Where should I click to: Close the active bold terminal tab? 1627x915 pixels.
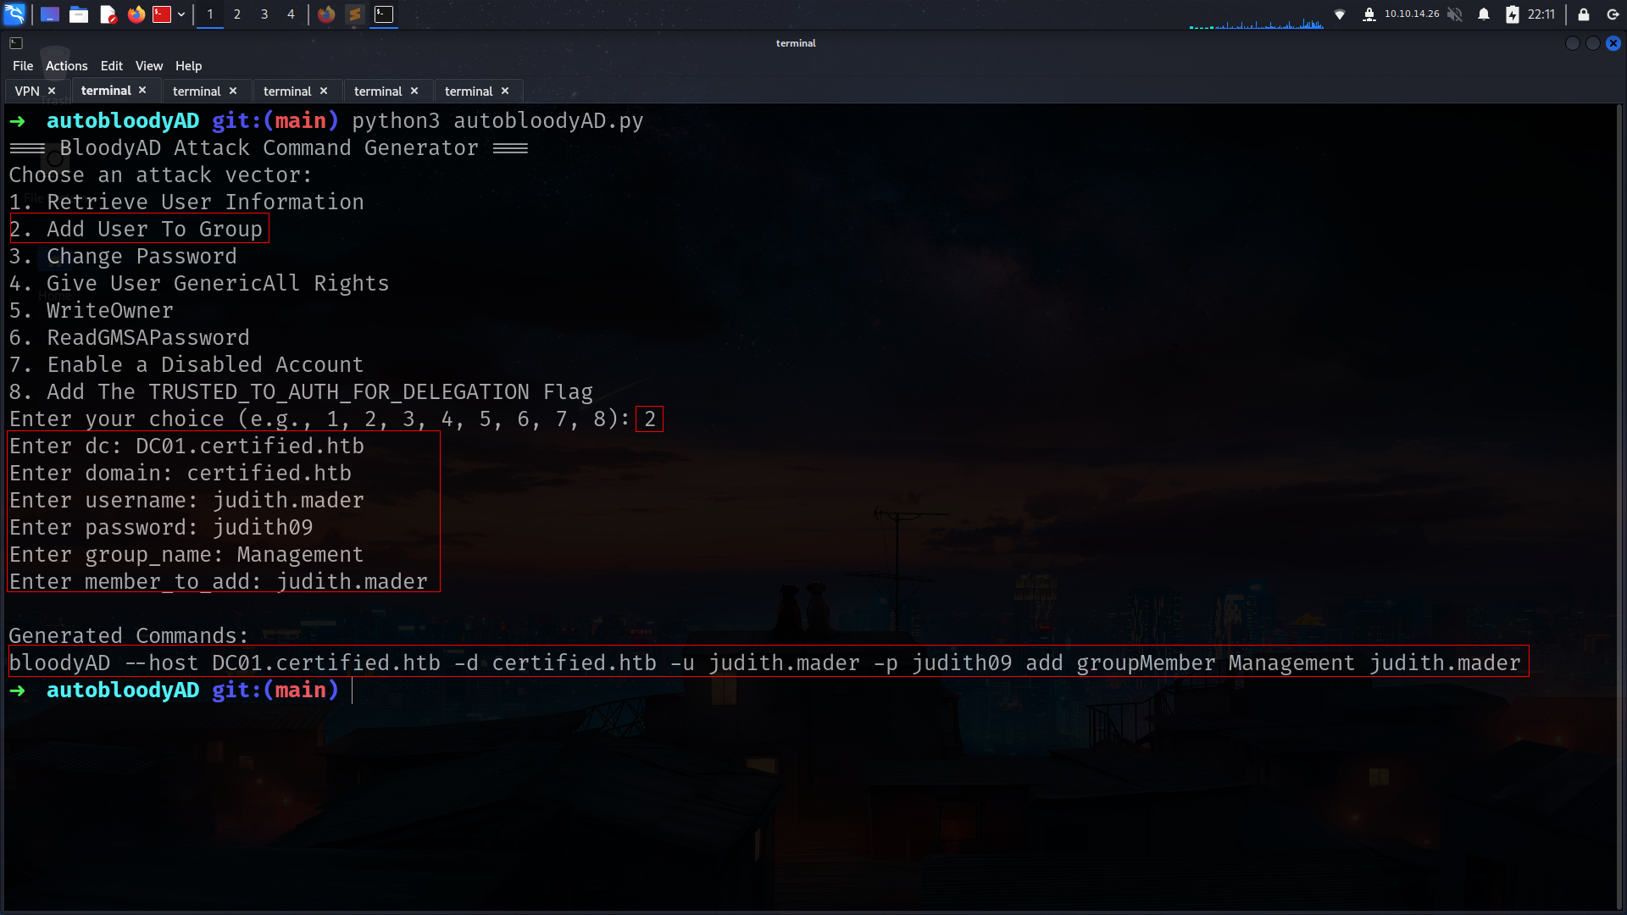142,91
